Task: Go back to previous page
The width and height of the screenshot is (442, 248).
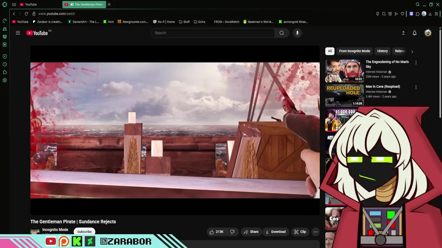Action: [x=14, y=14]
